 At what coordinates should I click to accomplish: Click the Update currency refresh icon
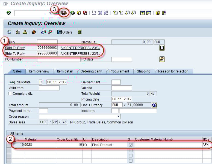(x=154, y=105)
